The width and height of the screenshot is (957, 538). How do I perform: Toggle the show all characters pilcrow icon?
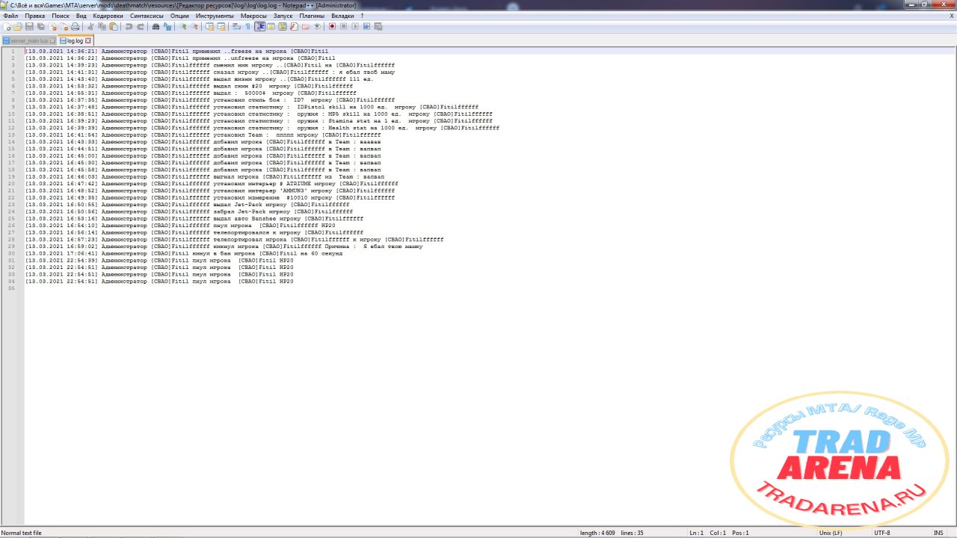(247, 26)
